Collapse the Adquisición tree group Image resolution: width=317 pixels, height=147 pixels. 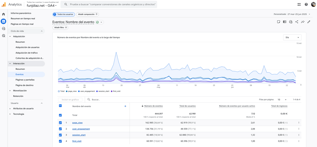pos(10,36)
